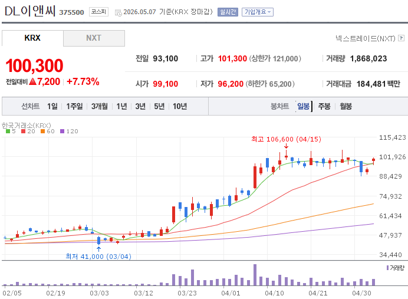
Task: Select the 주봉 weekly candle chart
Action: (324, 106)
